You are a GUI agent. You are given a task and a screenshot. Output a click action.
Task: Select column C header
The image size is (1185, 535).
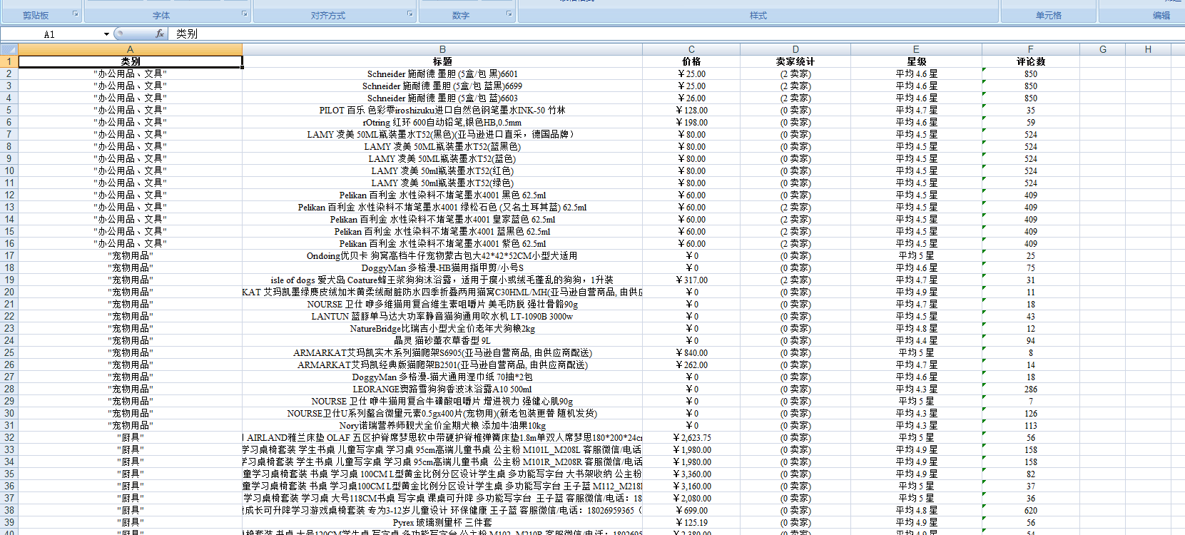(691, 49)
